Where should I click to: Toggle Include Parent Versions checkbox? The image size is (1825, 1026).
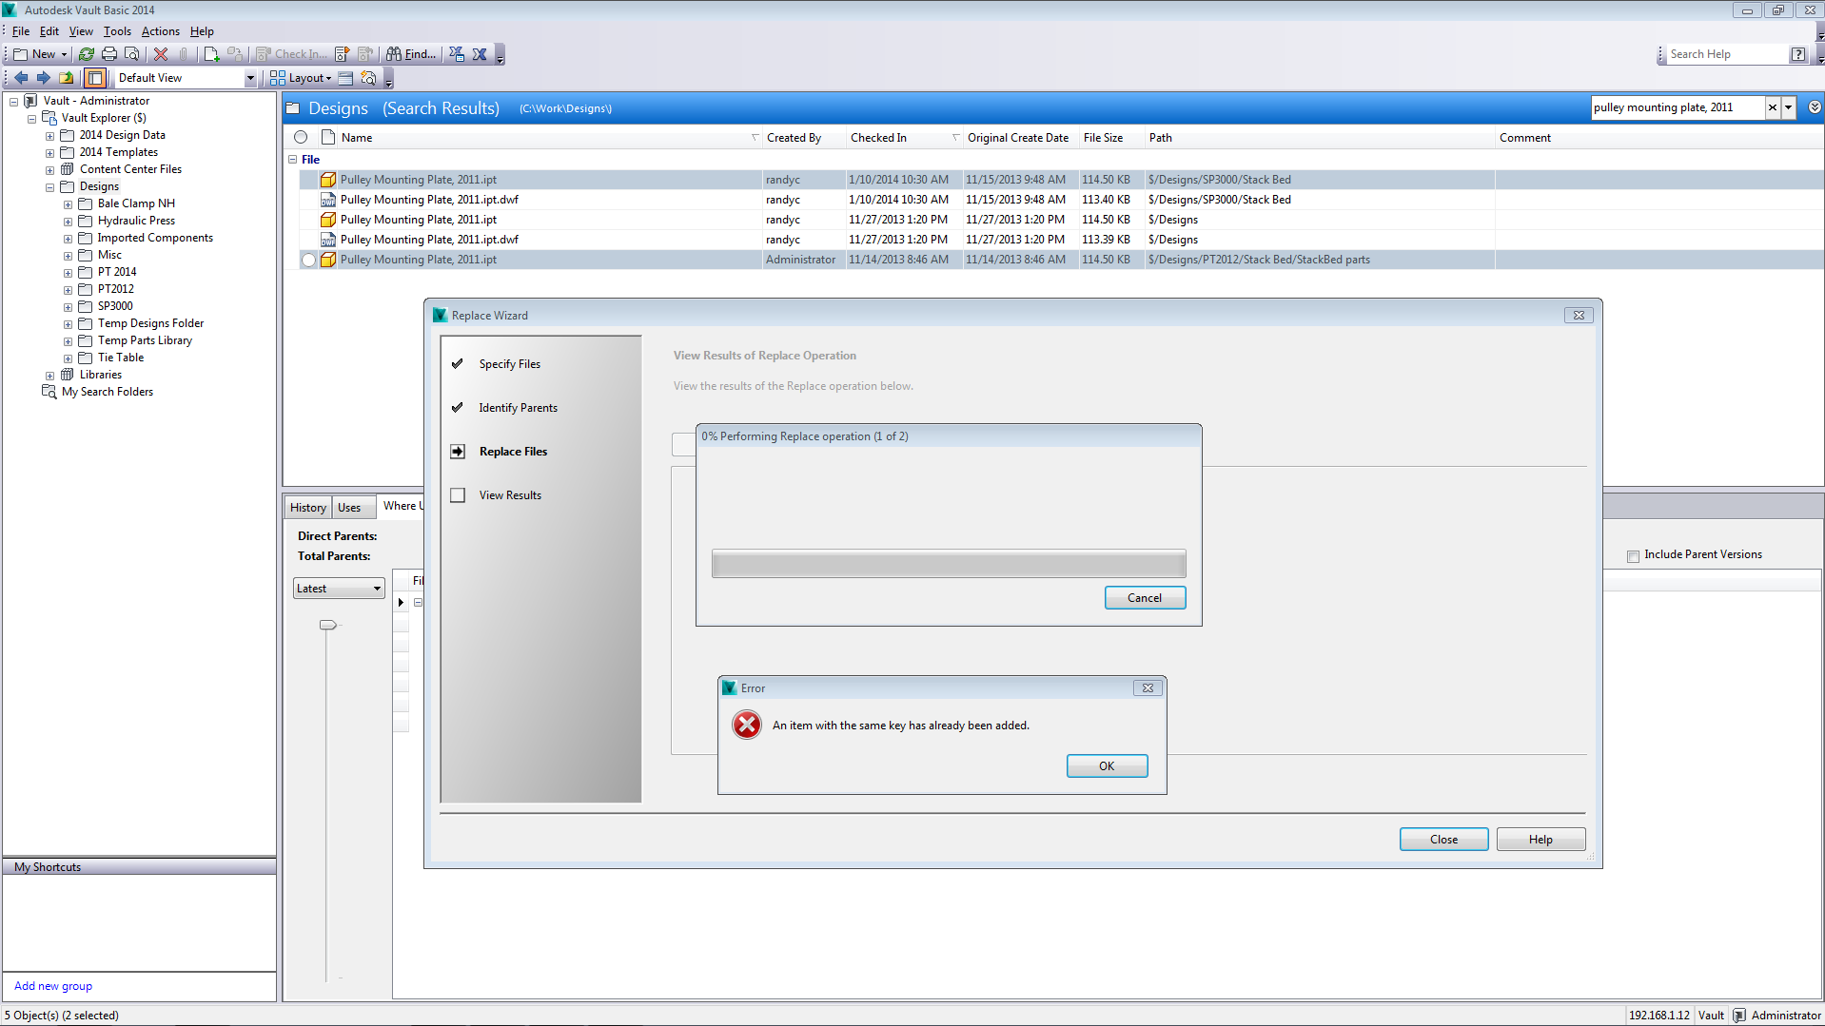[x=1633, y=555]
